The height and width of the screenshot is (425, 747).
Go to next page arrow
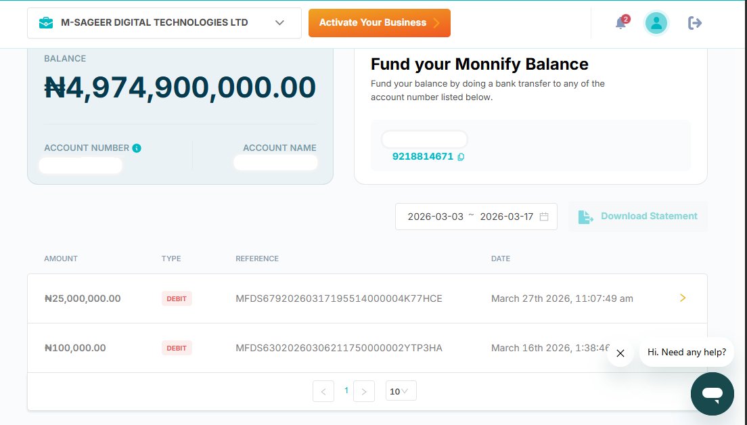[364, 391]
